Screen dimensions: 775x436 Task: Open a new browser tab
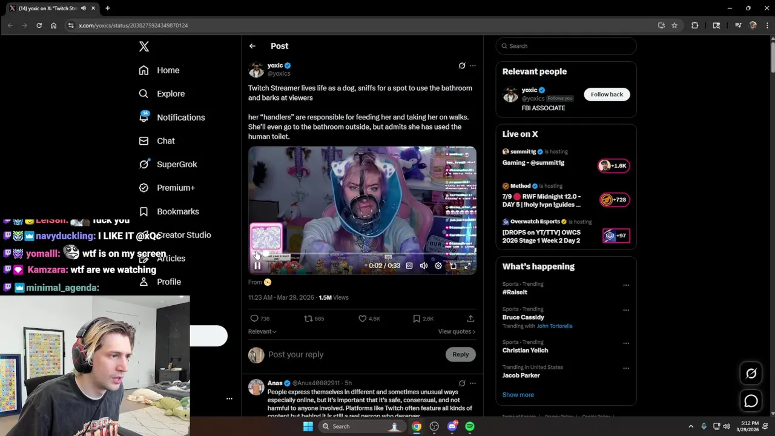108,8
